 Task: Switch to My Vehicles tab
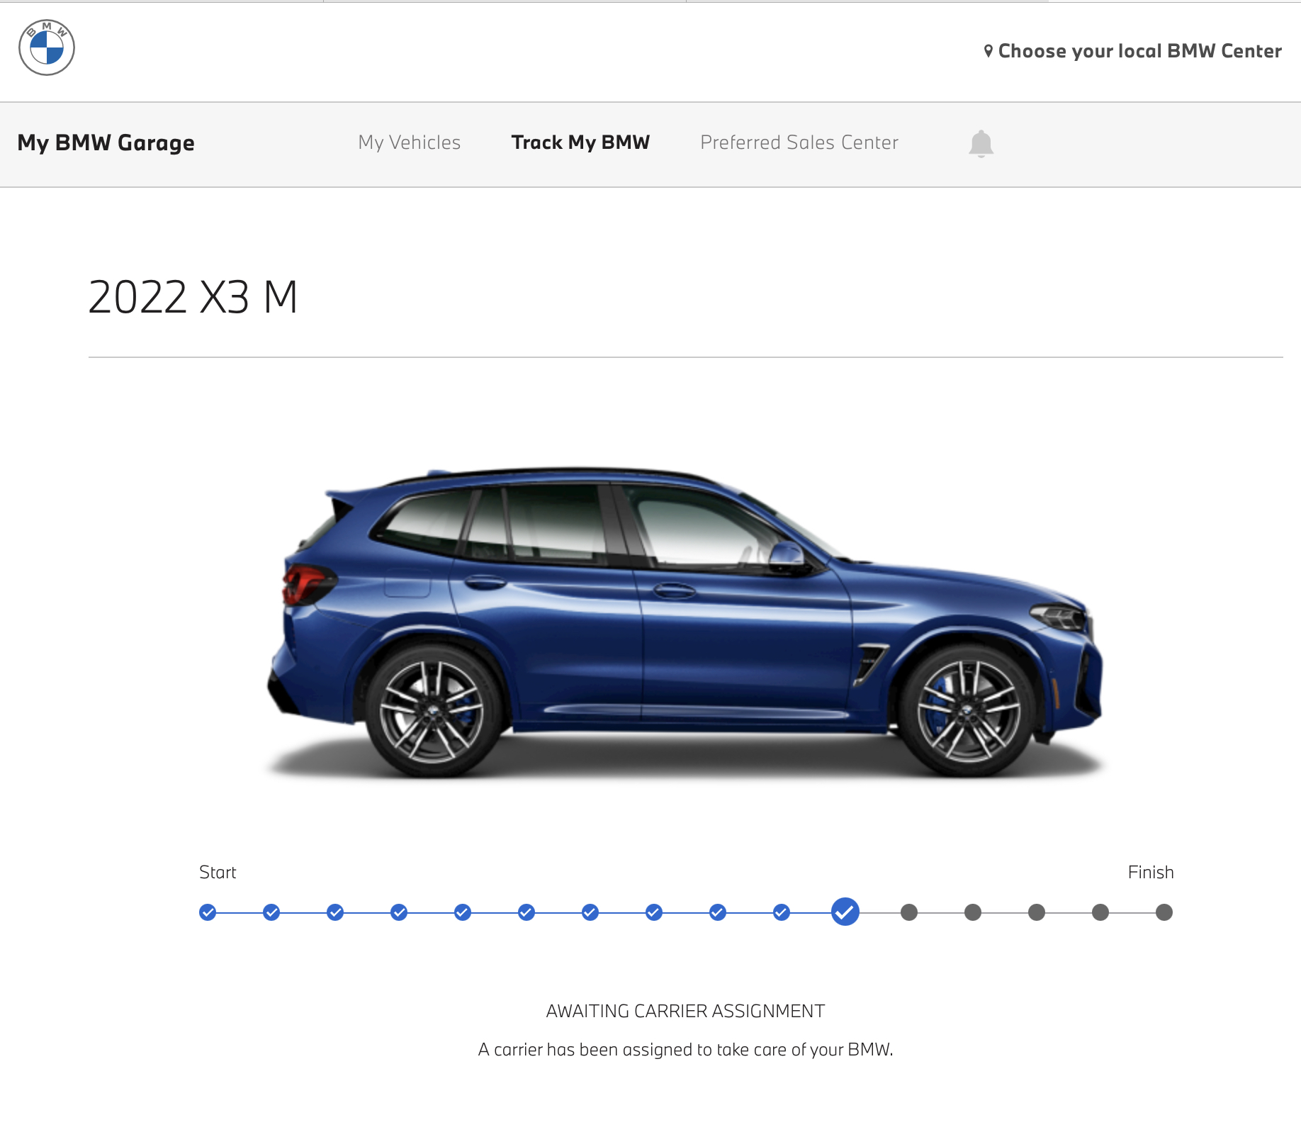[410, 142]
